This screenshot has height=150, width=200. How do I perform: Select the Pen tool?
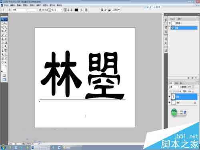point(2,50)
